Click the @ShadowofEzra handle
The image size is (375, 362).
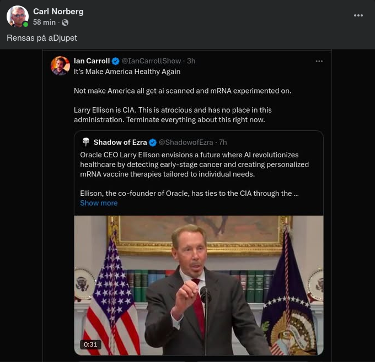click(x=186, y=142)
